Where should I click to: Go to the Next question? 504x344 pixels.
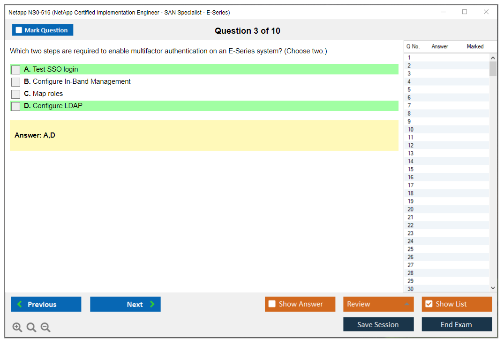coord(125,304)
